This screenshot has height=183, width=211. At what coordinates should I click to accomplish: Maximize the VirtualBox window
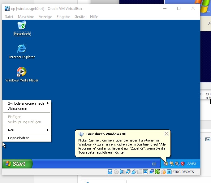pyautogui.click(x=179, y=8)
